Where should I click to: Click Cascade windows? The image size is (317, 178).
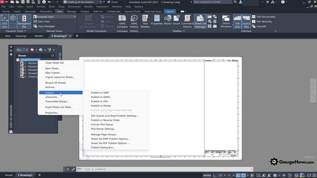point(259,26)
